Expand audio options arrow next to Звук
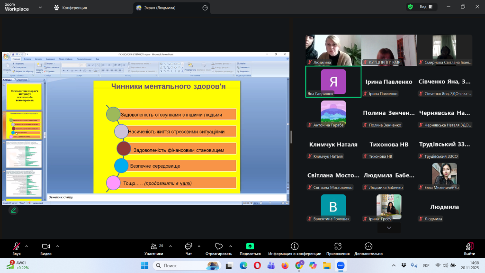 [x=27, y=246]
